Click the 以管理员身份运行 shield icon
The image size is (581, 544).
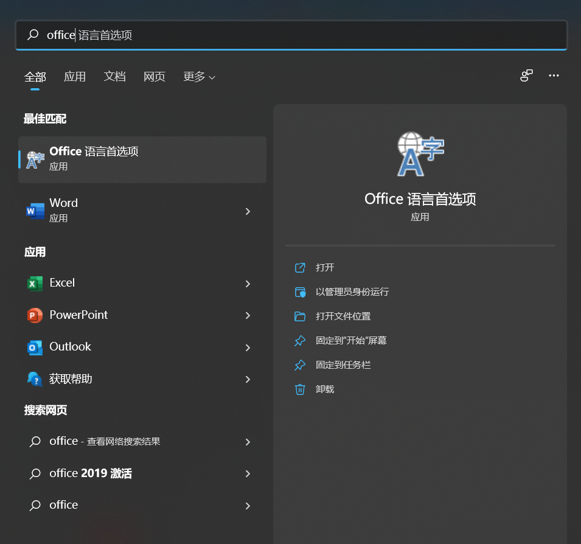300,292
